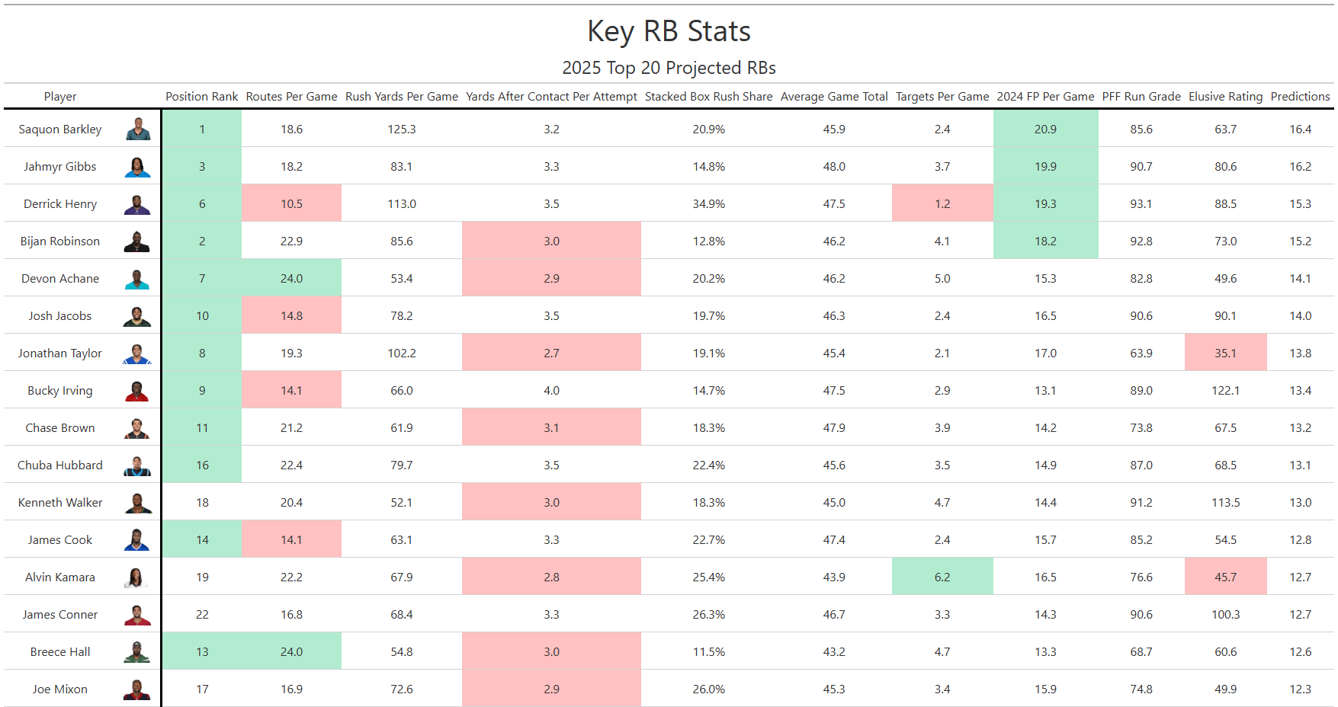This screenshot has height=707, width=1338.
Task: Click Alvin Kamara's green 6.2 targets cell
Action: point(942,577)
